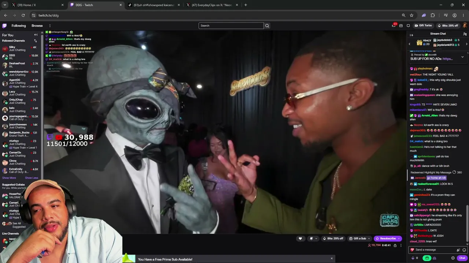The width and height of the screenshot is (469, 263).
Task: Switch to the TikTok ishowspeed tab
Action: click(x=154, y=5)
